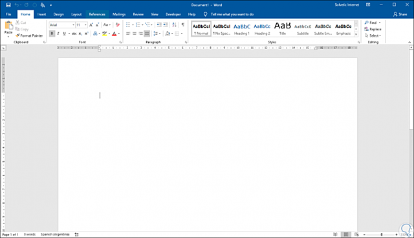Toggle Underline formatting

[64, 34]
